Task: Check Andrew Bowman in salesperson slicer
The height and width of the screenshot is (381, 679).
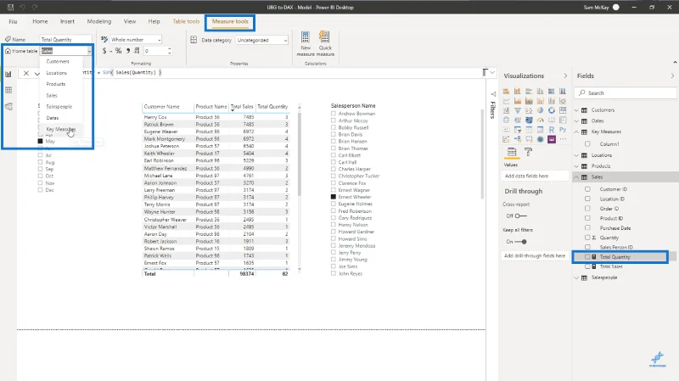Action: click(x=334, y=114)
